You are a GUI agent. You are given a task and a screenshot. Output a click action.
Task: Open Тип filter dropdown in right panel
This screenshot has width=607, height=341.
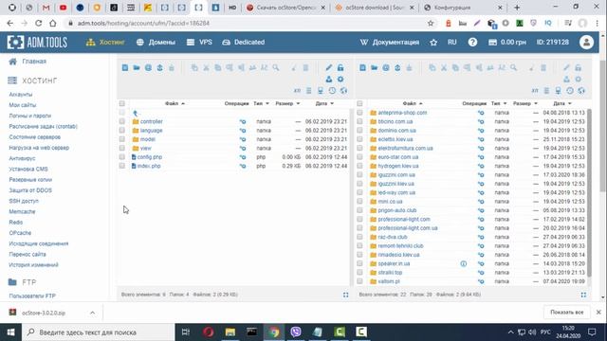pos(505,103)
